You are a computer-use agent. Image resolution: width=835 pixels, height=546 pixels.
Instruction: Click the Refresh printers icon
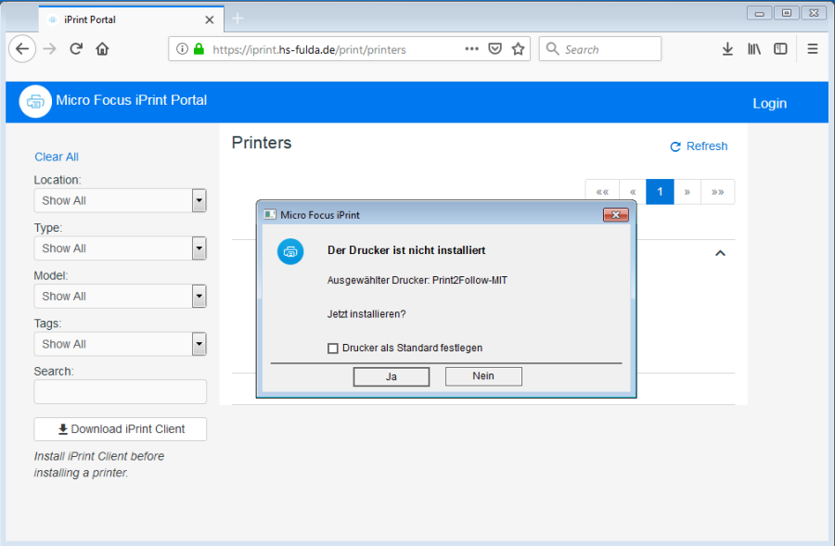pyautogui.click(x=676, y=146)
